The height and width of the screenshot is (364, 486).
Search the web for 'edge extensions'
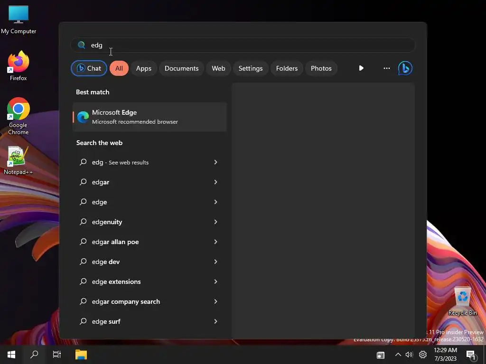coord(150,282)
